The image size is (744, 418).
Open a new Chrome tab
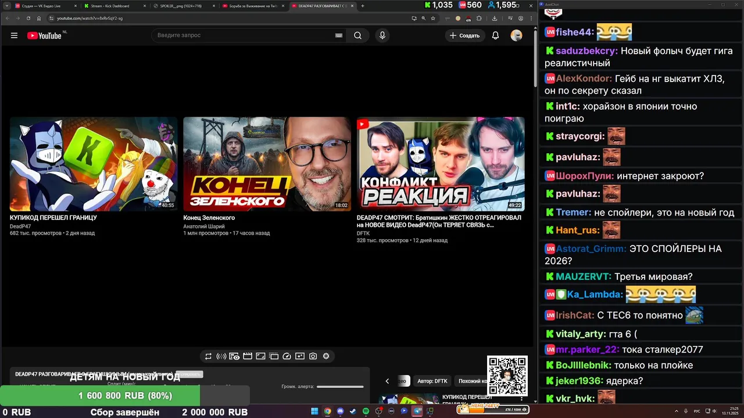point(363,6)
